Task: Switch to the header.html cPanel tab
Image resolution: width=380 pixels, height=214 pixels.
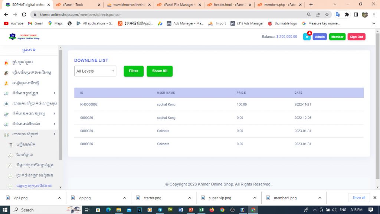Action: pos(228,5)
